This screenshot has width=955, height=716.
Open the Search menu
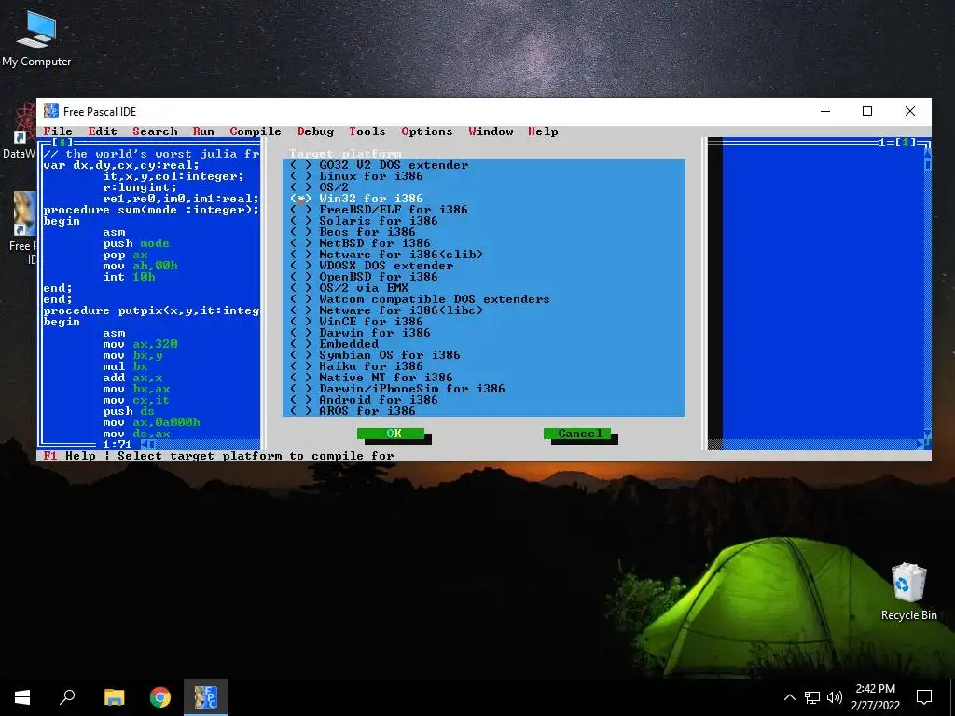pos(156,131)
